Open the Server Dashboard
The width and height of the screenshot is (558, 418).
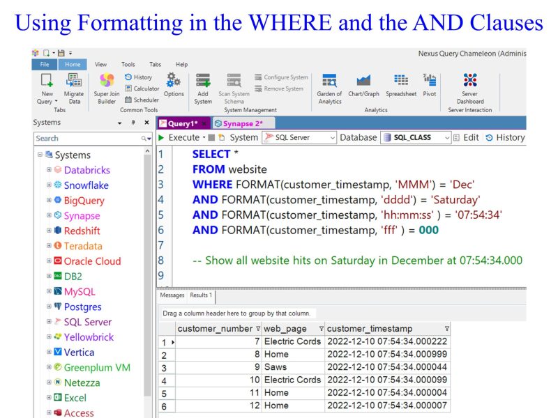(x=469, y=88)
